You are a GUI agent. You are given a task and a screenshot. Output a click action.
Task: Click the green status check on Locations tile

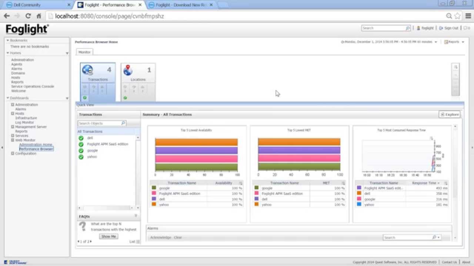click(125, 98)
